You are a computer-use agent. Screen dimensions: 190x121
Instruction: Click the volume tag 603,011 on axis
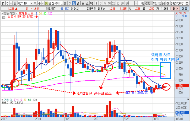pyautogui.click(x=182, y=113)
